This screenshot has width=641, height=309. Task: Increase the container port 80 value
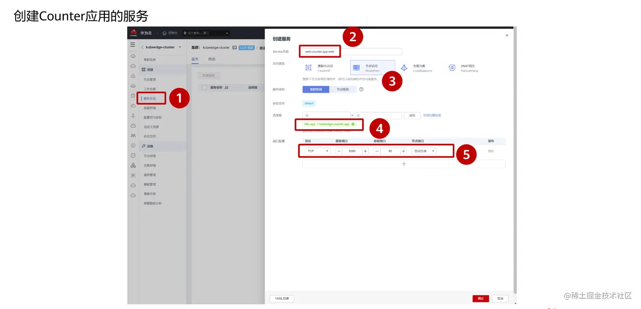(x=404, y=151)
